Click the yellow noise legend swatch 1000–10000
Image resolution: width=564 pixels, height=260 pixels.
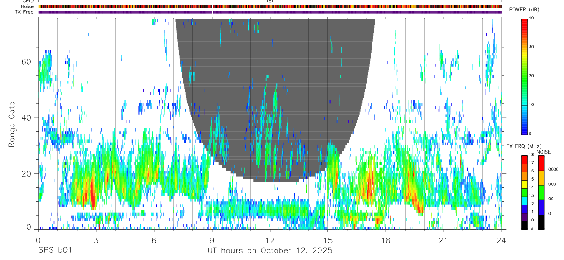pyautogui.click(x=541, y=178)
